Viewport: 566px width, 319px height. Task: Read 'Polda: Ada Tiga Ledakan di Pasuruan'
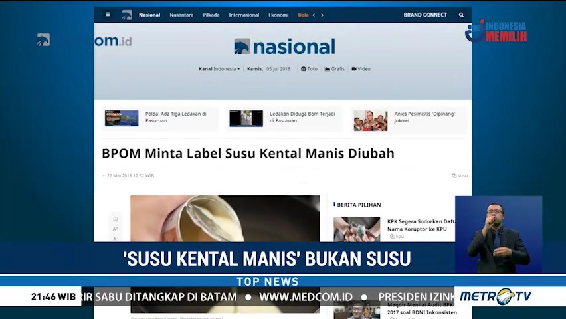point(176,117)
